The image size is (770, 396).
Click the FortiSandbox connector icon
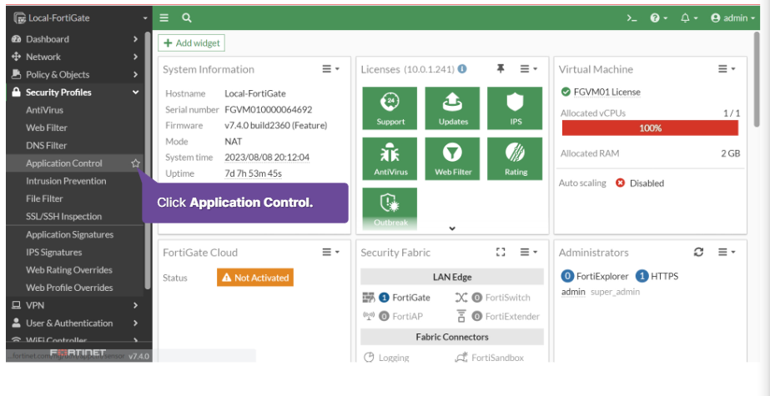[461, 358]
